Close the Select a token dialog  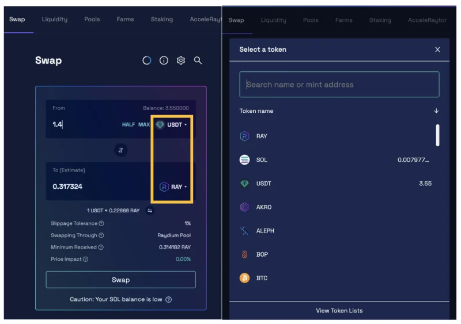(437, 49)
